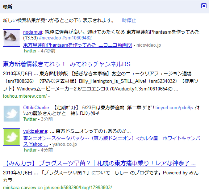Open 東ミニオン～スタータパック～ Yahoo link
Screen dimensions: 209x191
112,141
